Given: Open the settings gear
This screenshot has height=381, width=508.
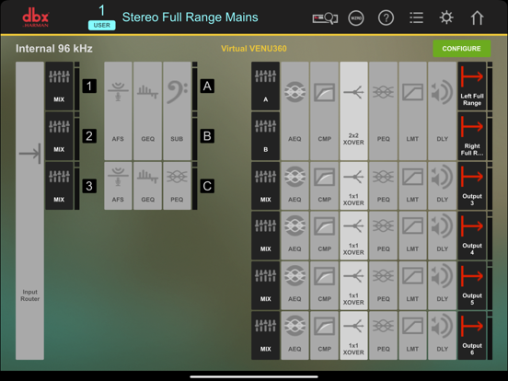Looking at the screenshot, I should (446, 17).
